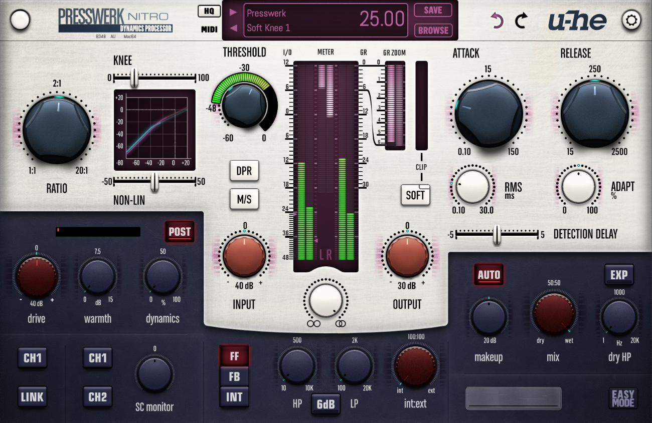
Task: Click the CH1 button beside SC monitor
Action: coord(98,358)
